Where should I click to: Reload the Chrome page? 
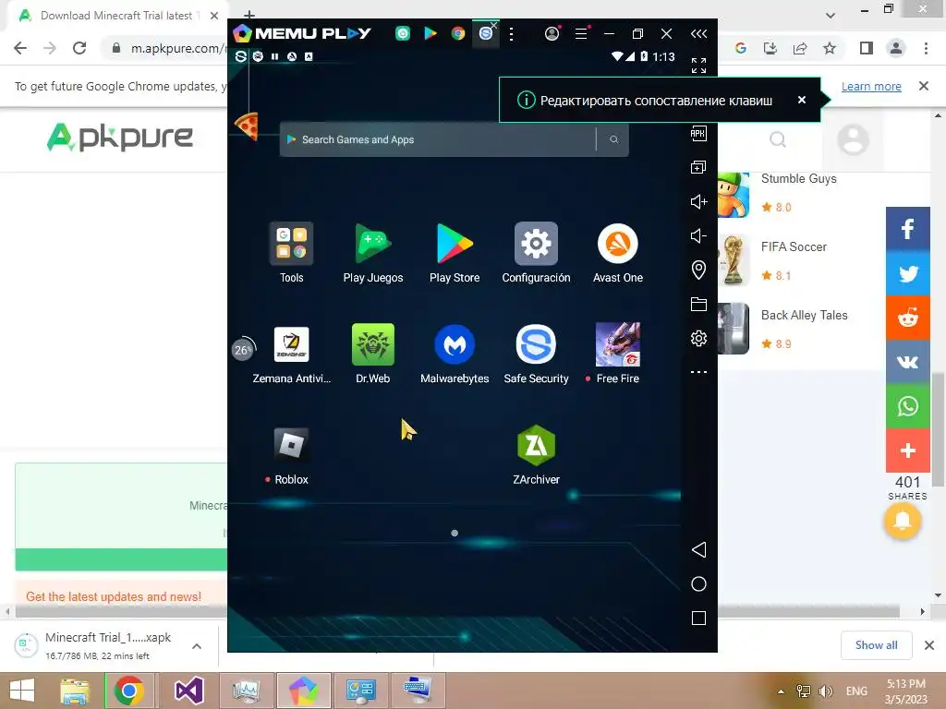(x=79, y=48)
